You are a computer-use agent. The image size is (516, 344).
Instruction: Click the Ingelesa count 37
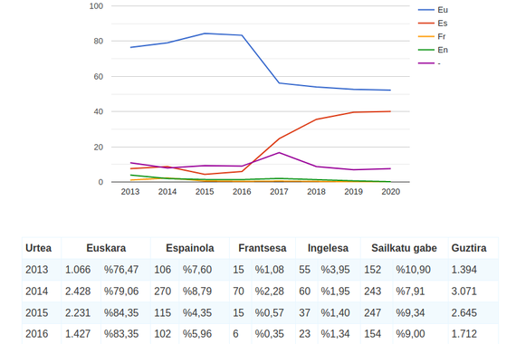[x=306, y=312]
